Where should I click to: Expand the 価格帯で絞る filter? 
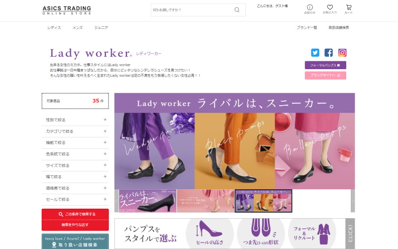pyautogui.click(x=75, y=188)
